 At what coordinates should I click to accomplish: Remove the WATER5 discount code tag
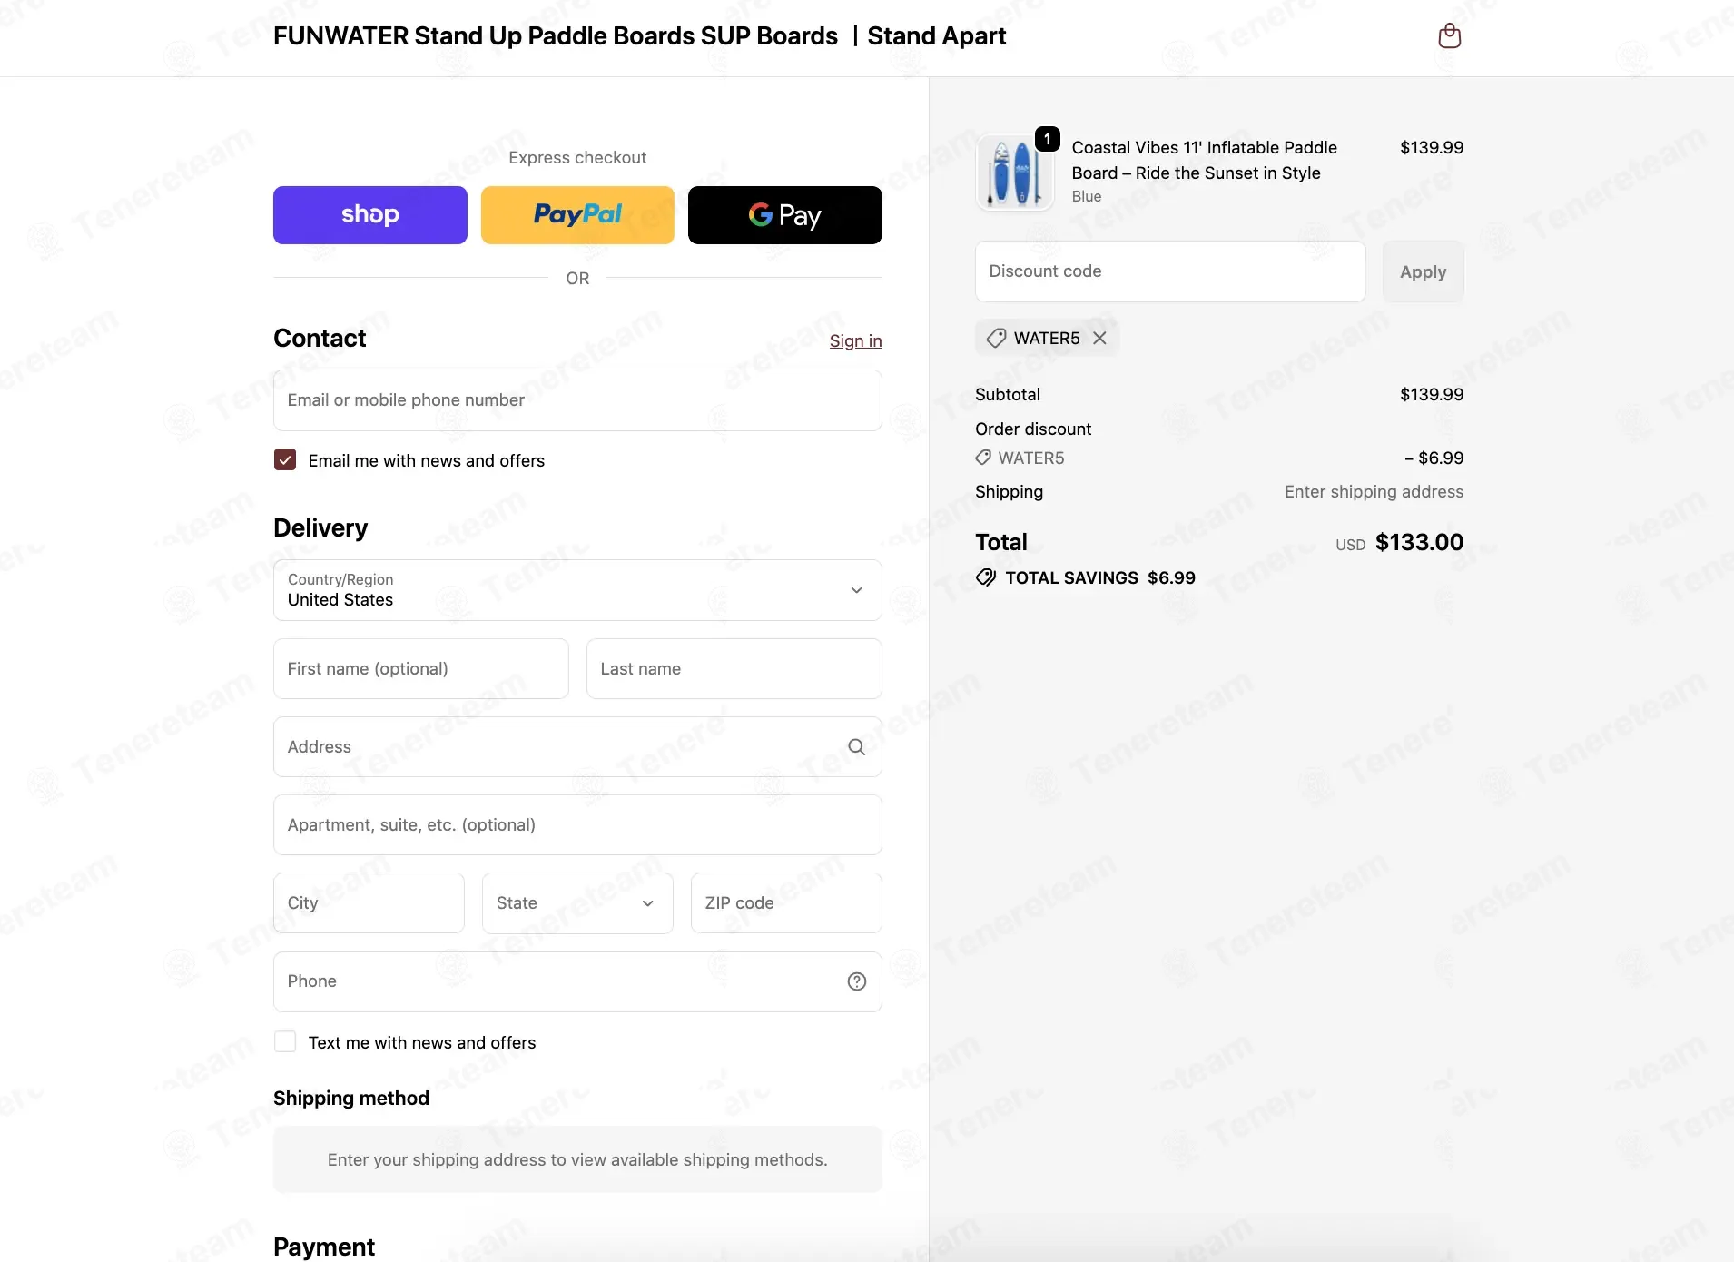tap(1099, 338)
